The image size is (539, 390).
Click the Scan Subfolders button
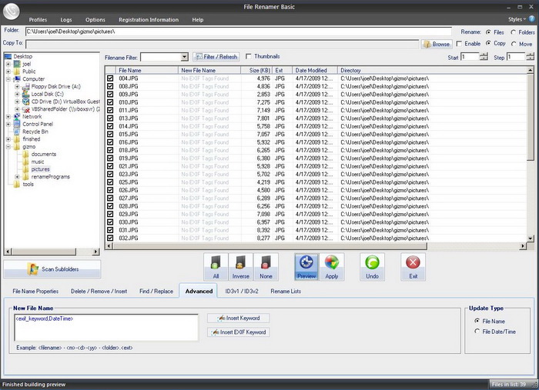[52, 268]
